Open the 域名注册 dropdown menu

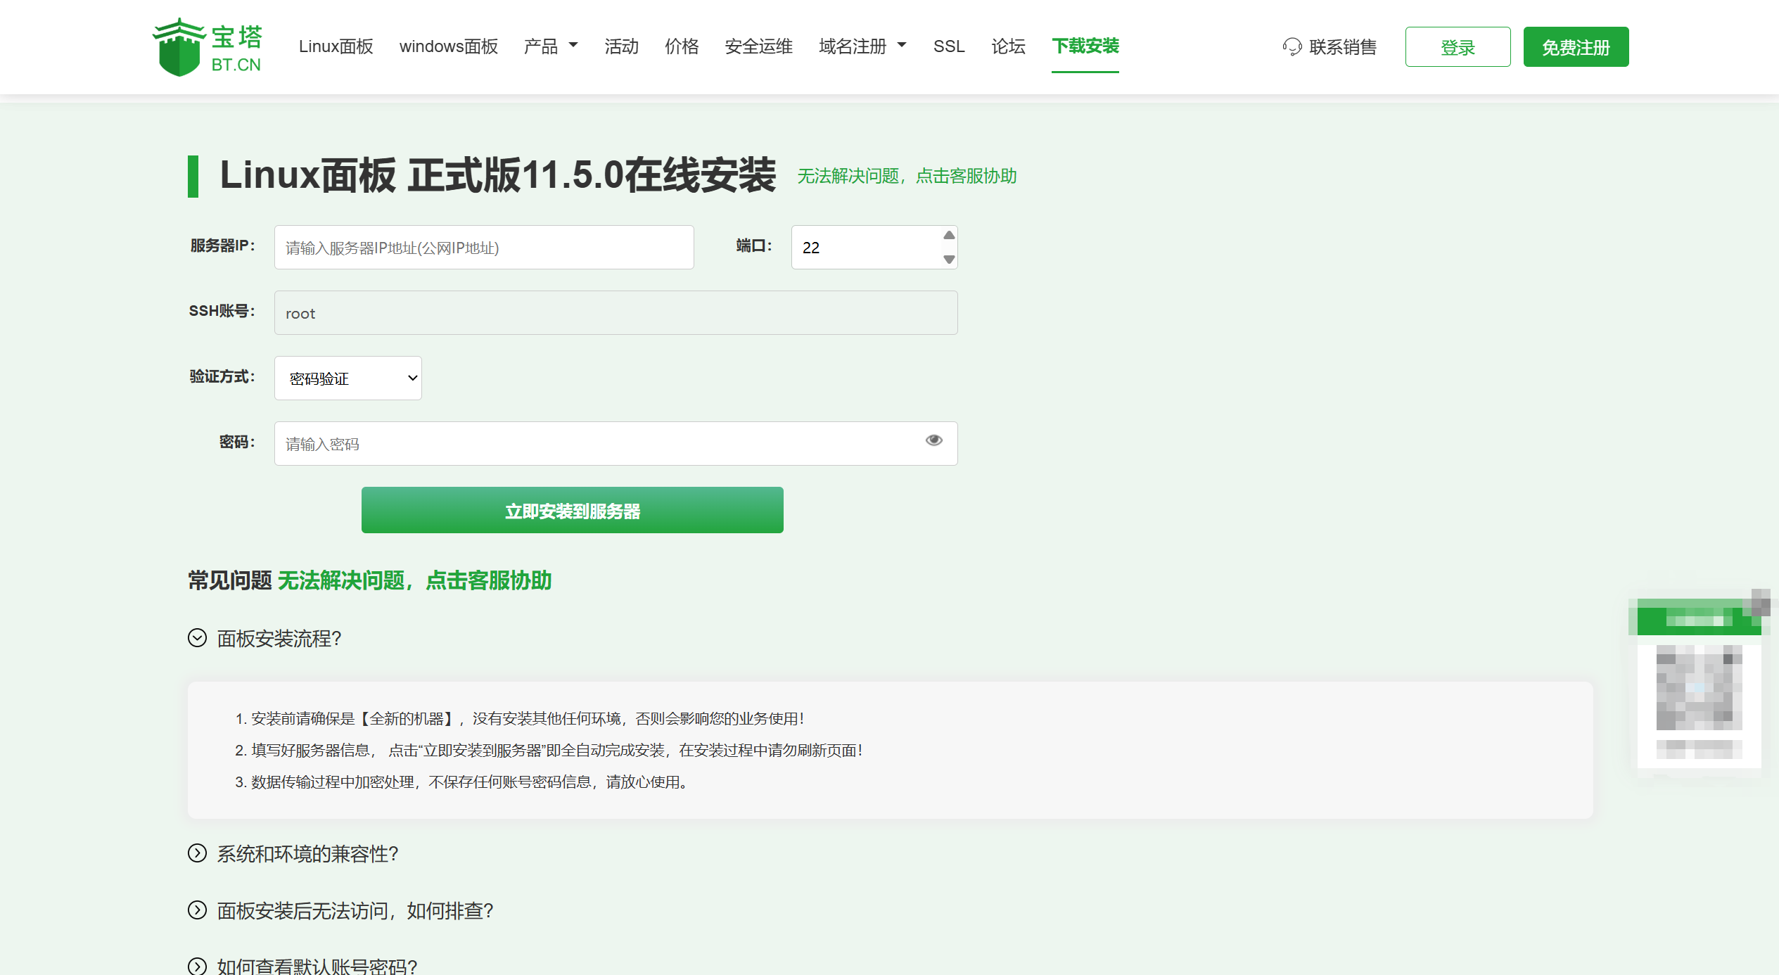click(862, 46)
